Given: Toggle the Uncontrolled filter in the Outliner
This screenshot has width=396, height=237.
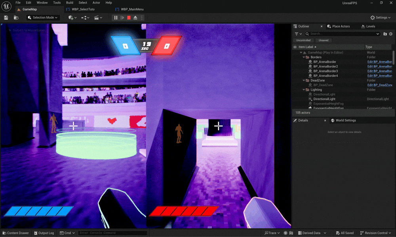Looking at the screenshot, I should [303, 40].
